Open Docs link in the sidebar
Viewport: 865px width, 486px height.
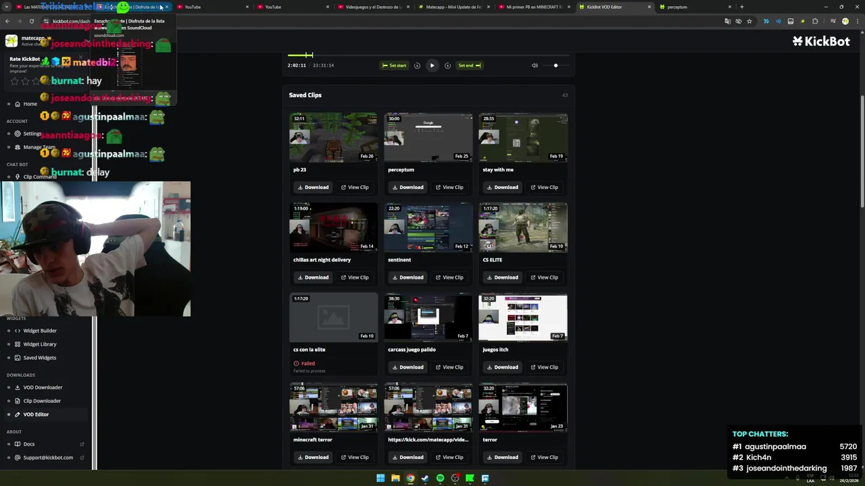[29, 444]
